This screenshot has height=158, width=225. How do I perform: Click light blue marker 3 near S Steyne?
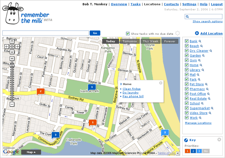(x=165, y=133)
